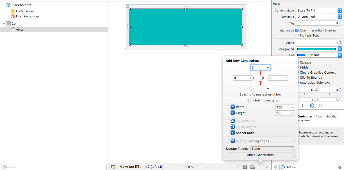Toggle the left spacing constraint strut
Image resolution: width=344 pixels, height=170 pixels.
click(x=256, y=78)
